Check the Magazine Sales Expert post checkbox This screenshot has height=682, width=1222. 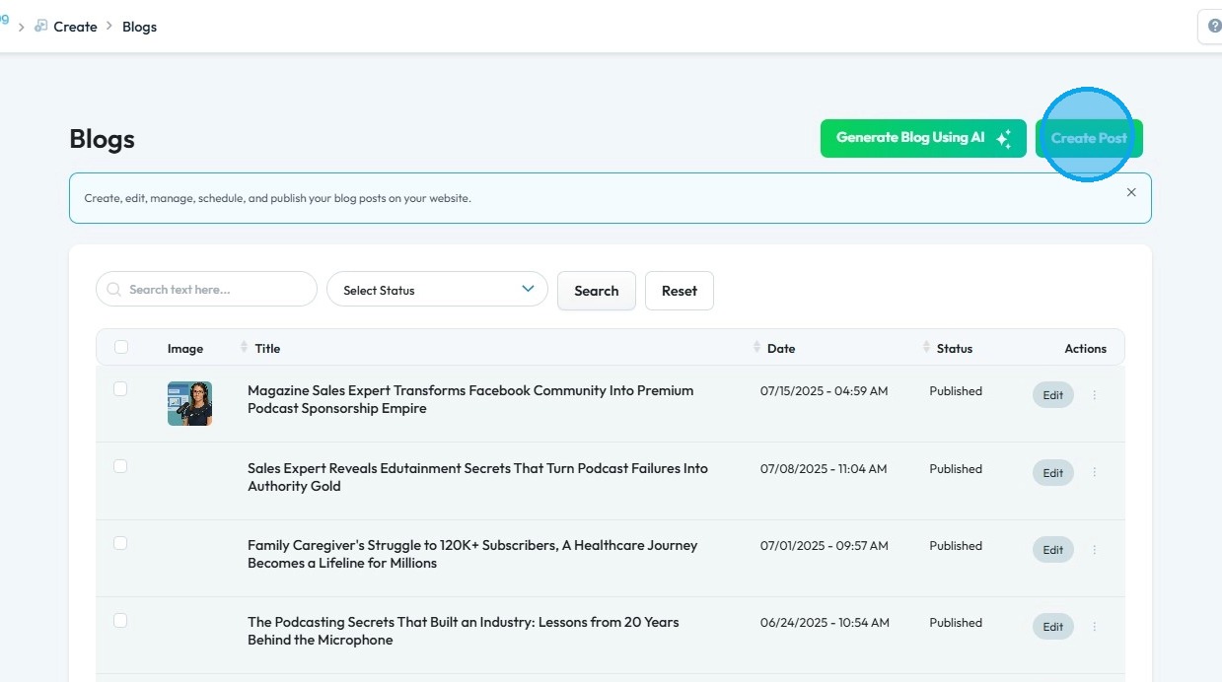[120, 389]
